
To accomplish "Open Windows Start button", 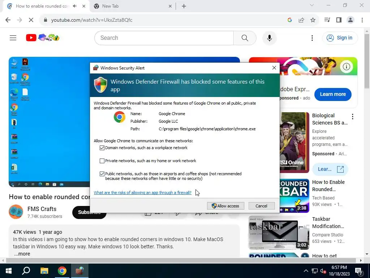I will coord(9,271).
